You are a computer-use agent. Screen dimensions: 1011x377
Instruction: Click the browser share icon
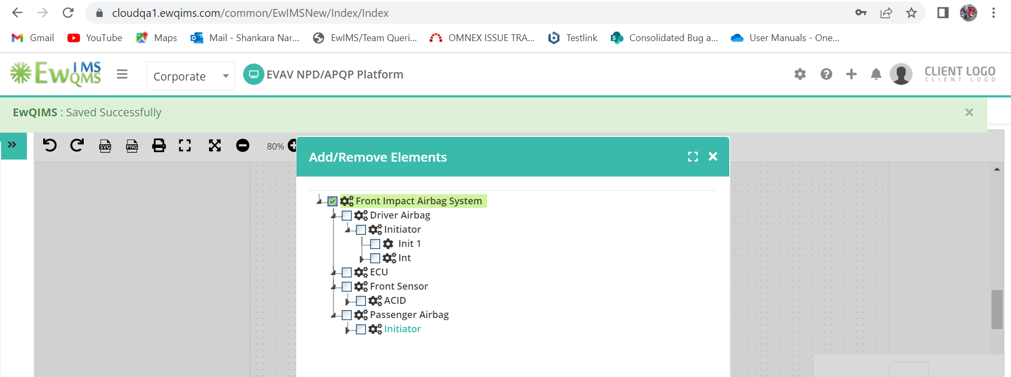[x=886, y=13]
